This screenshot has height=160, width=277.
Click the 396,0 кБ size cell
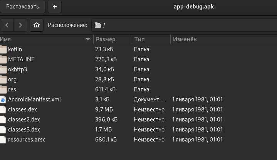coord(106,120)
